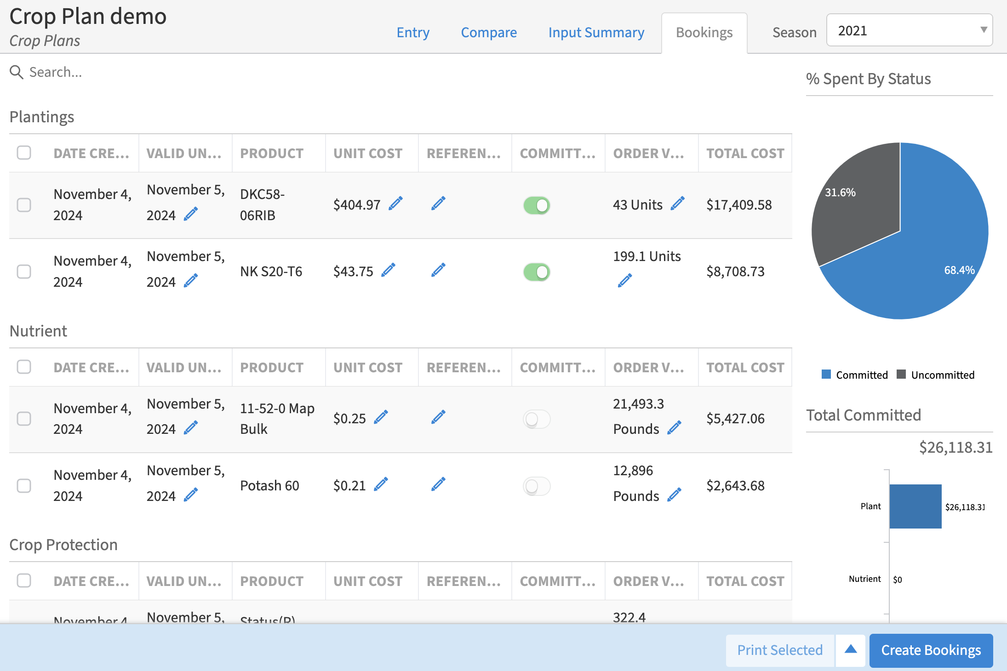The width and height of the screenshot is (1007, 671).
Task: Edit 199.1 Units order volume pencil
Action: pyautogui.click(x=624, y=280)
